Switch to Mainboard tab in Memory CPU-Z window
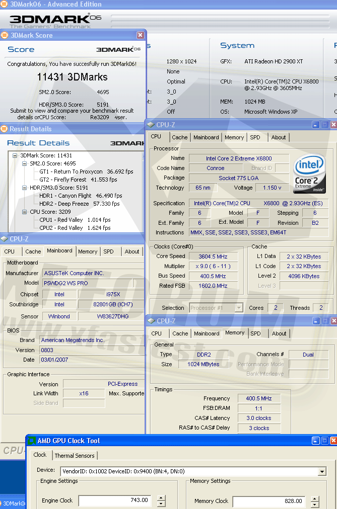Viewport: 337px width, 509px height. tap(207, 333)
